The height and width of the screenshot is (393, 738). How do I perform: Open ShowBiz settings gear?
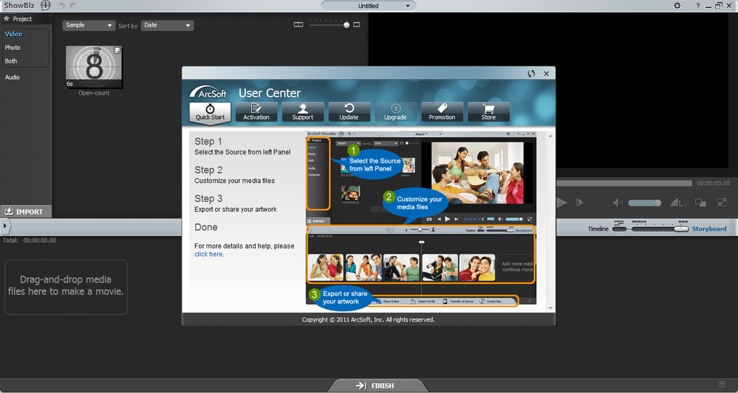676,6
